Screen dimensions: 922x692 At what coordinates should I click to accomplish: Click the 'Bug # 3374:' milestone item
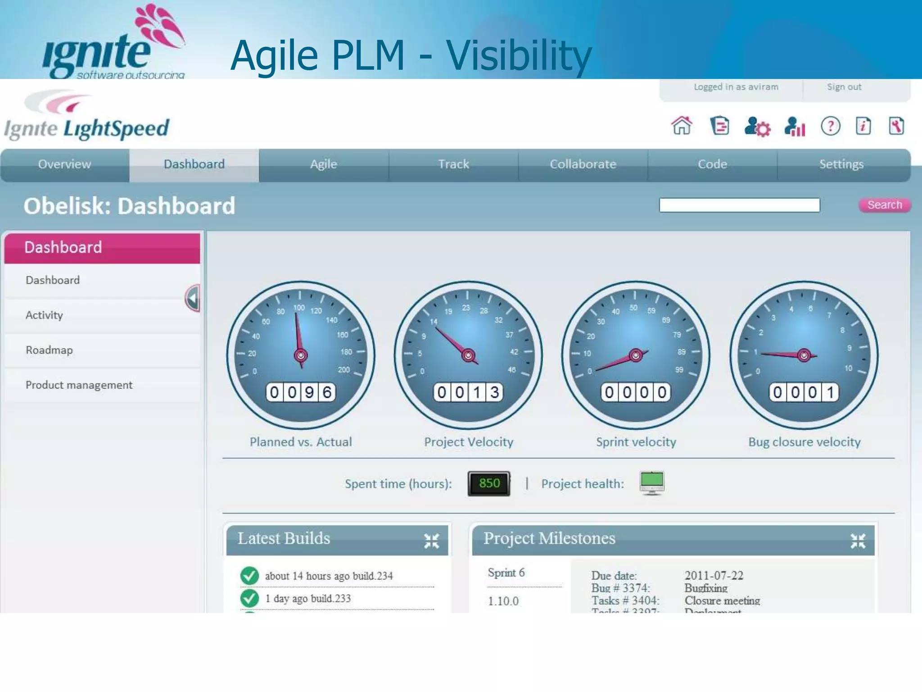(x=621, y=588)
